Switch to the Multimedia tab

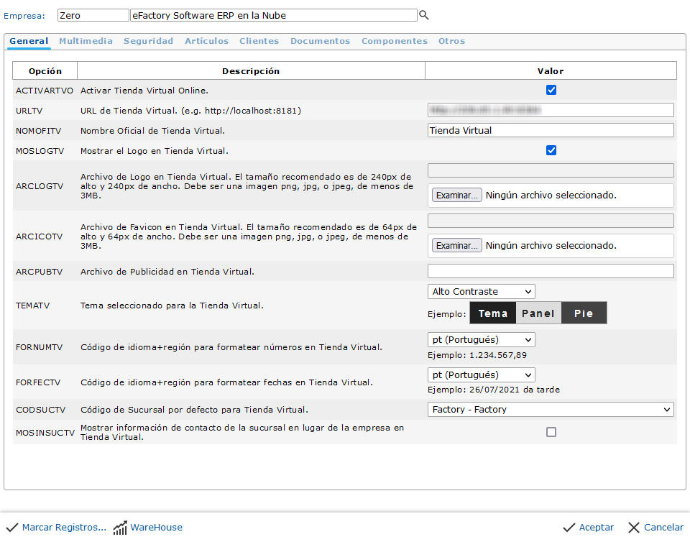(x=86, y=41)
